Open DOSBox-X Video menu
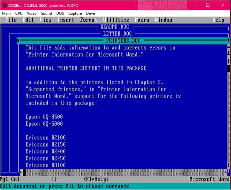The width and height of the screenshot is (231, 190). pyautogui.click(x=32, y=14)
